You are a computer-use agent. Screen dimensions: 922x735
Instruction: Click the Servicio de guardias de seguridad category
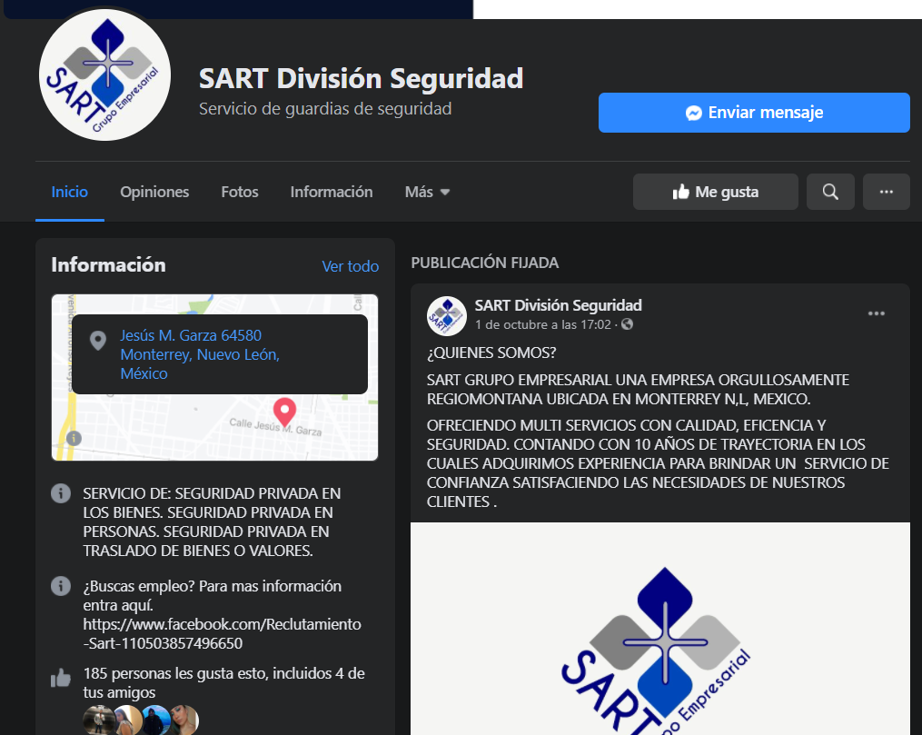tap(325, 109)
